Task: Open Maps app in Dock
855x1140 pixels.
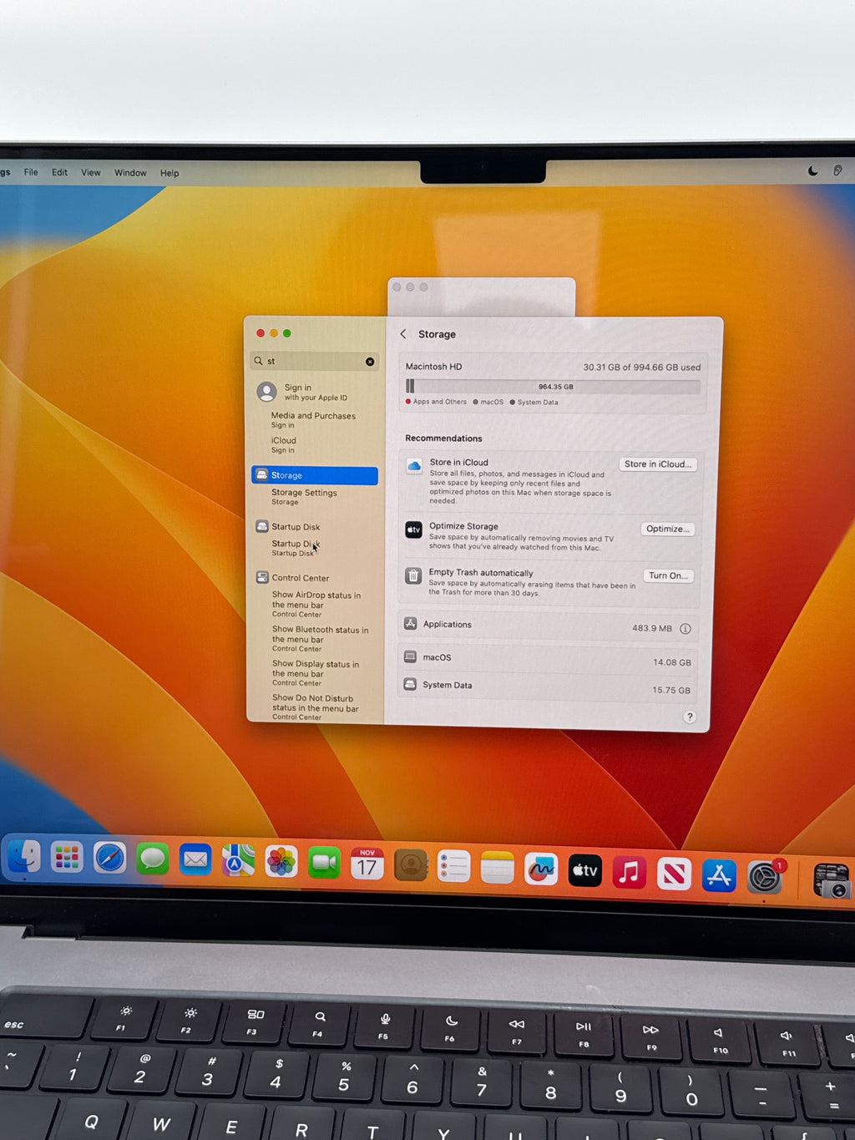Action: coord(238,860)
